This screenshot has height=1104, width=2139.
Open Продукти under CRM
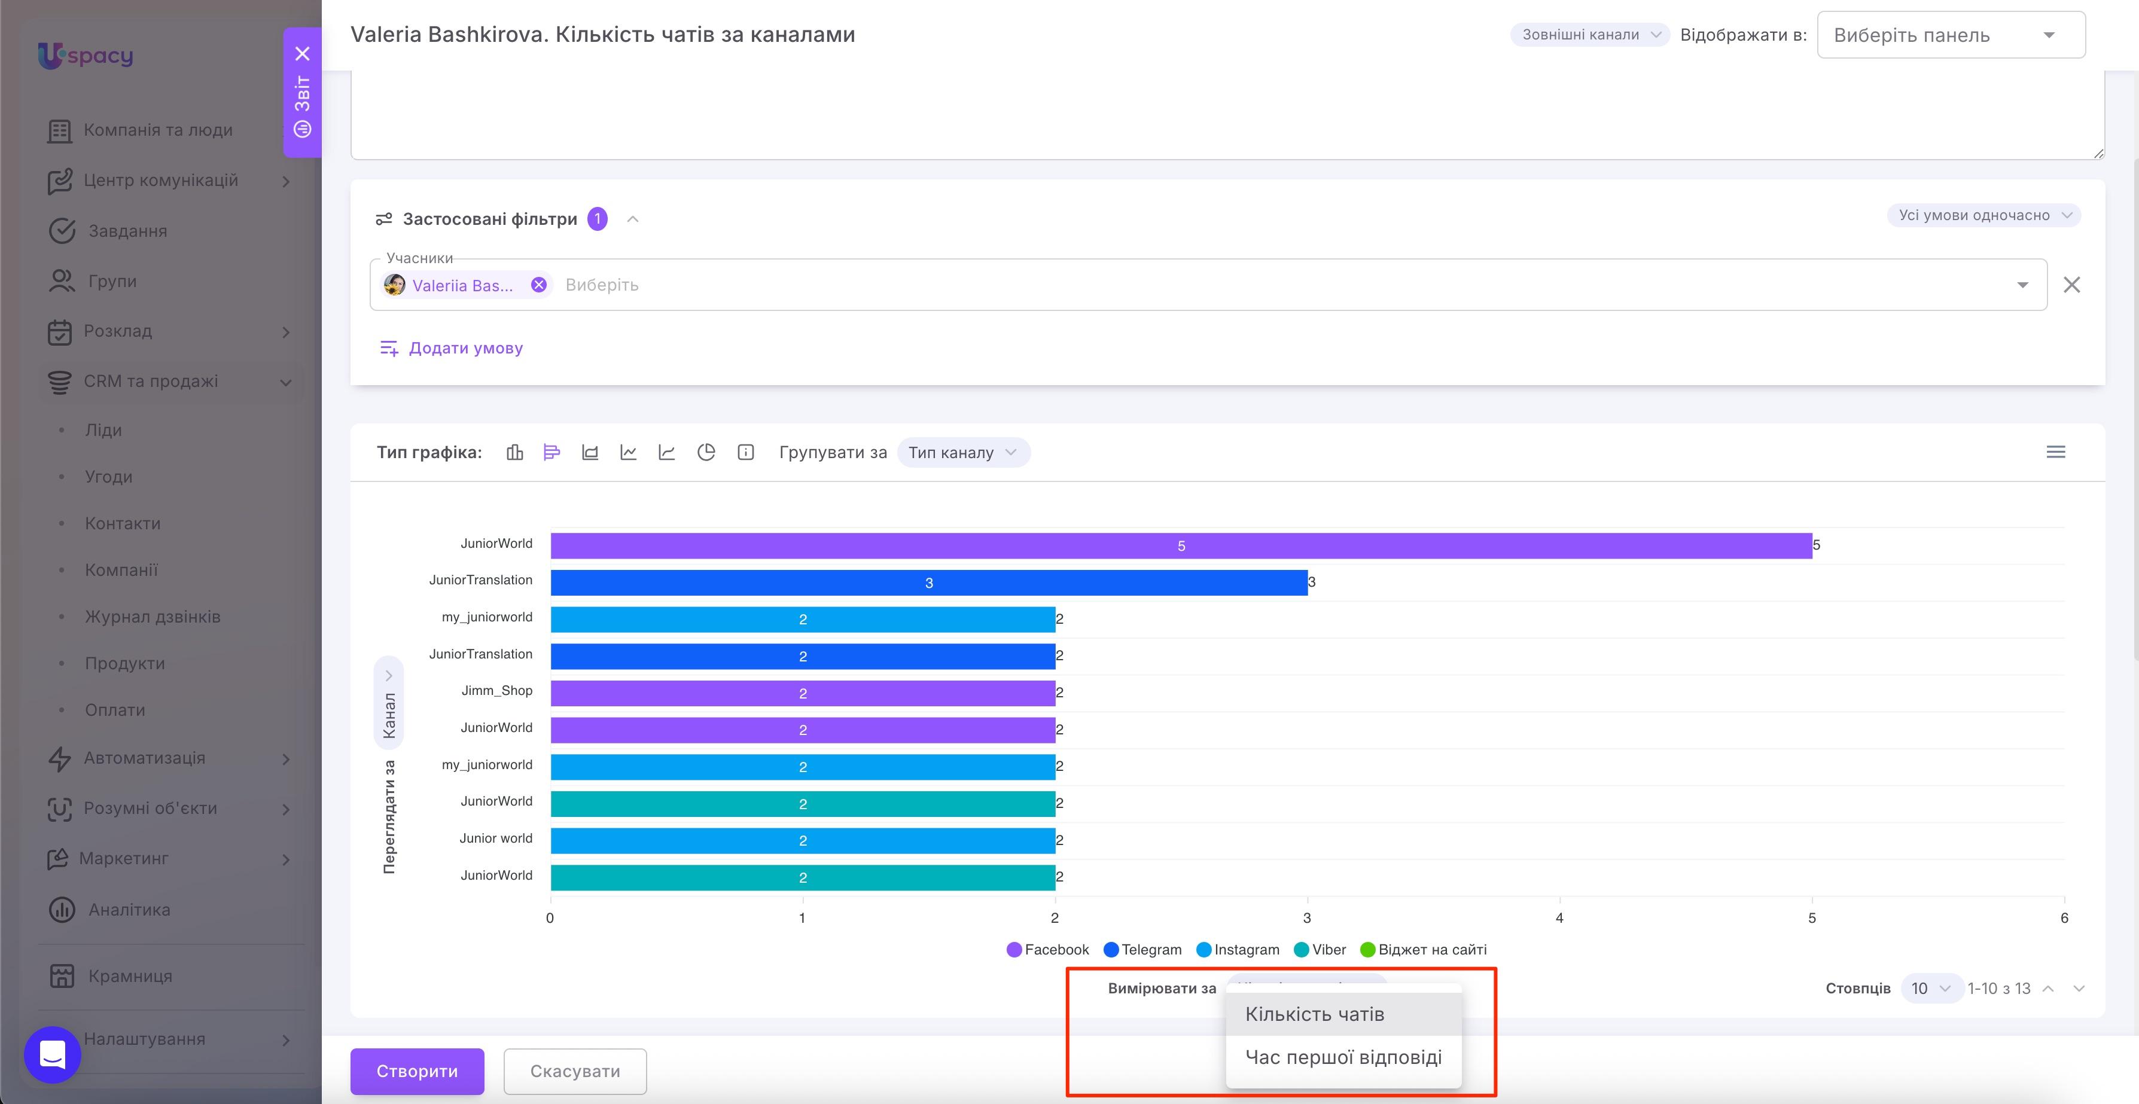pos(124,663)
